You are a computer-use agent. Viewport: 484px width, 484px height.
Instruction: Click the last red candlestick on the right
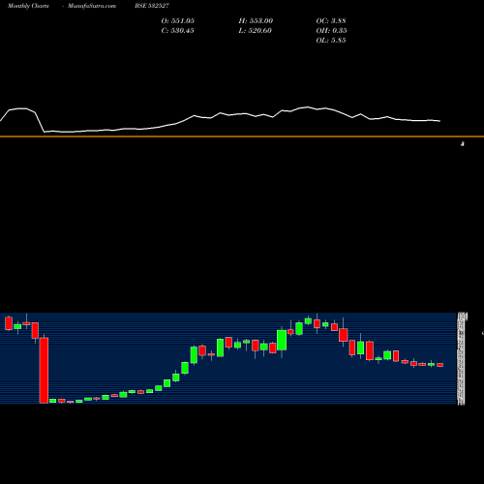coord(440,365)
